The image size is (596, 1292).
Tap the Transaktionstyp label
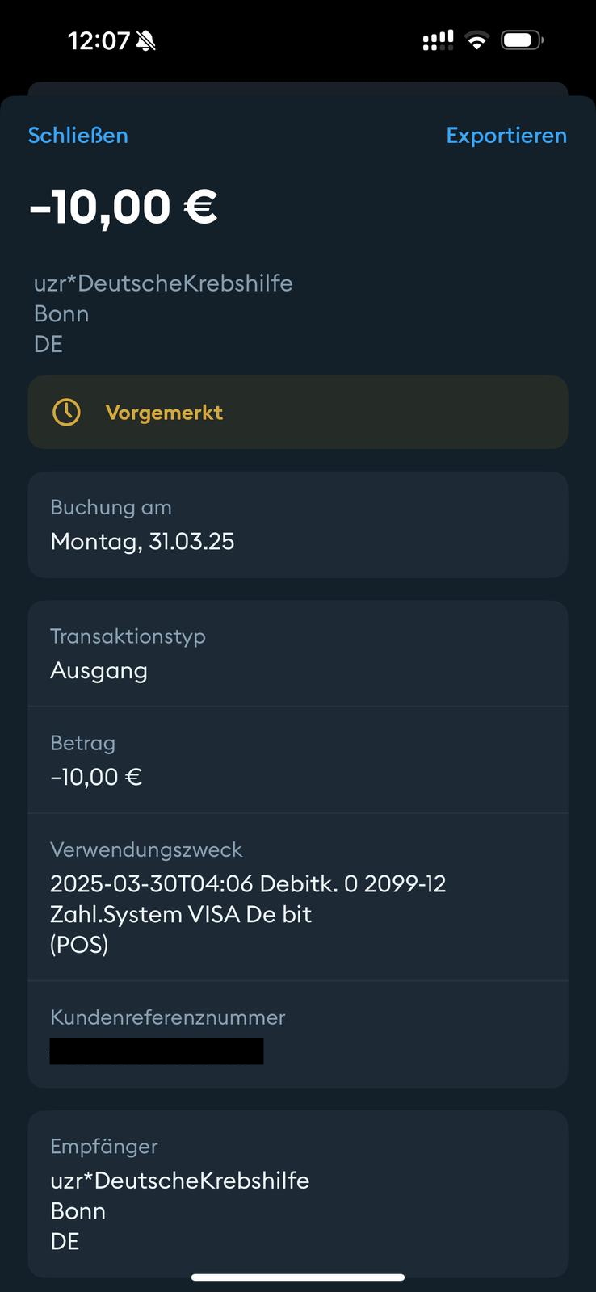click(128, 636)
